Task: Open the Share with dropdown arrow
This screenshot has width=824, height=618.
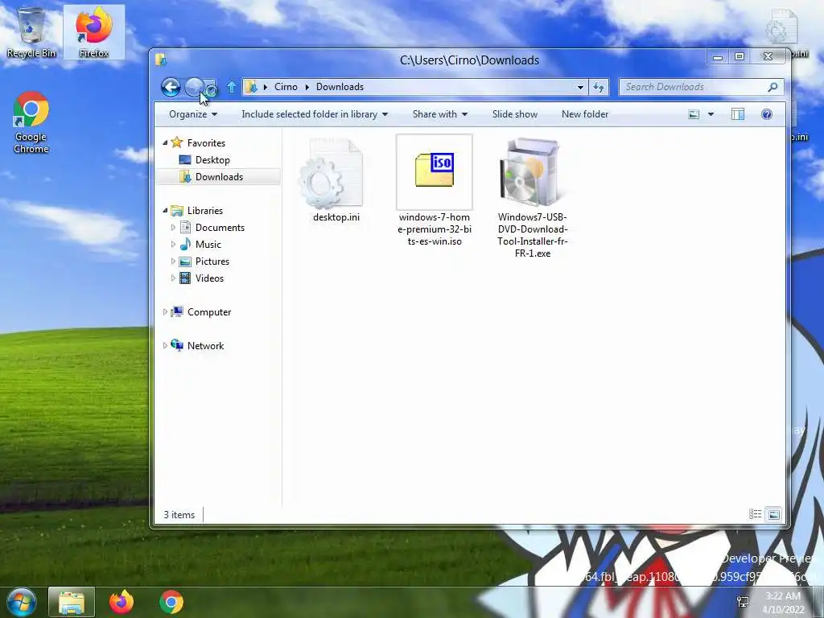Action: point(464,114)
